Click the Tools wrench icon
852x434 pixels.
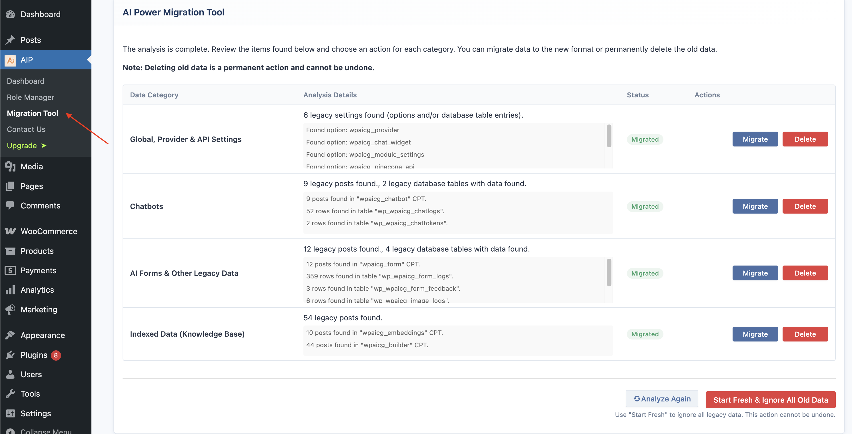[10, 394]
